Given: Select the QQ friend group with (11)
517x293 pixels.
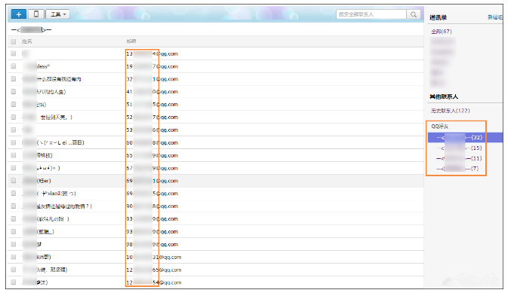Looking at the screenshot, I should (459, 158).
